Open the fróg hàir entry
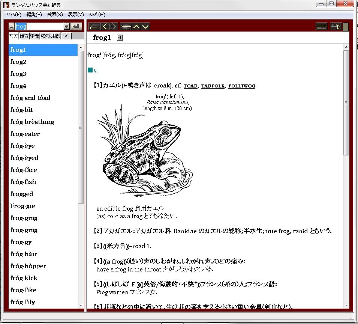Image resolution: width=358 pixels, height=324 pixels. click(43, 254)
